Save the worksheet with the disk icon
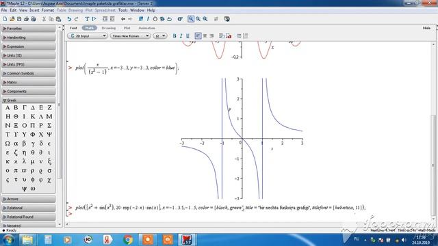The image size is (438, 246). pyautogui.click(x=19, y=19)
